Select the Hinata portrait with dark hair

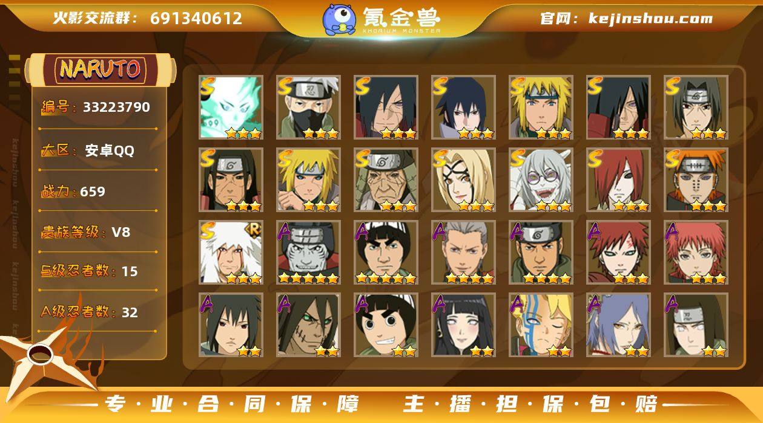click(x=464, y=325)
